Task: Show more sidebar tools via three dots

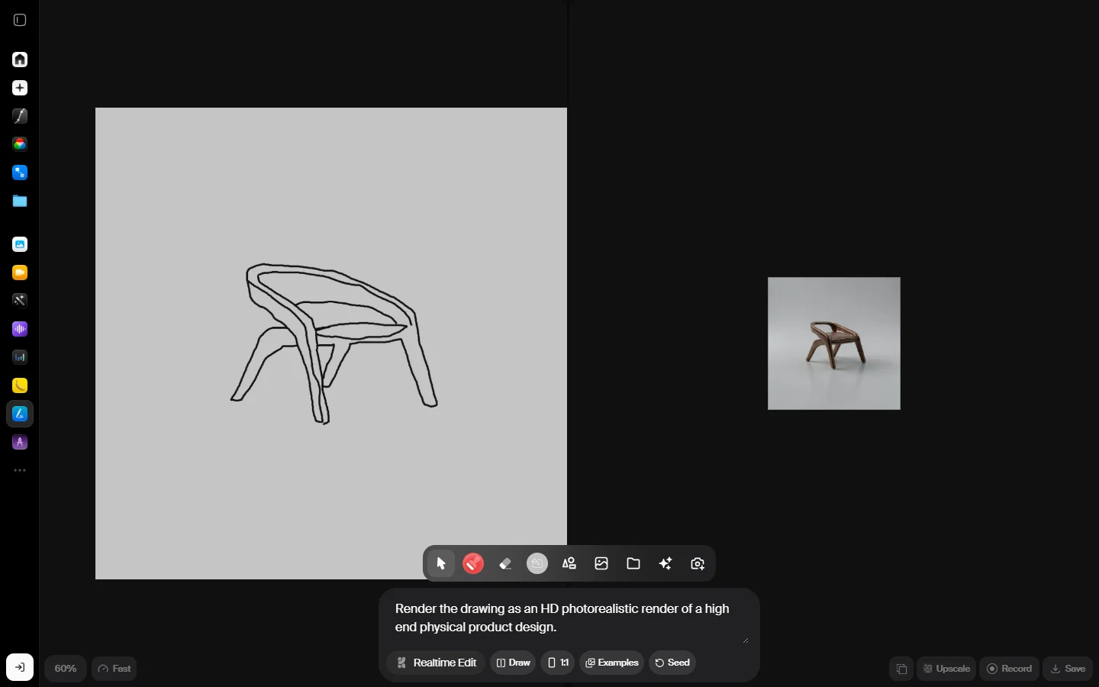Action: click(x=20, y=470)
